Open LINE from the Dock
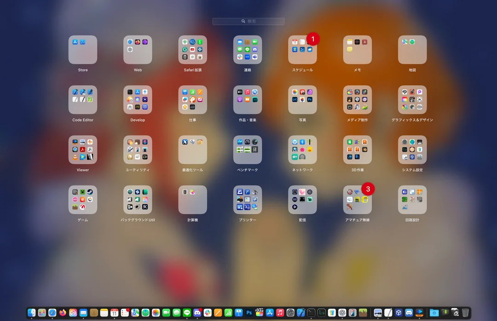This screenshot has height=321, width=497. [x=187, y=313]
